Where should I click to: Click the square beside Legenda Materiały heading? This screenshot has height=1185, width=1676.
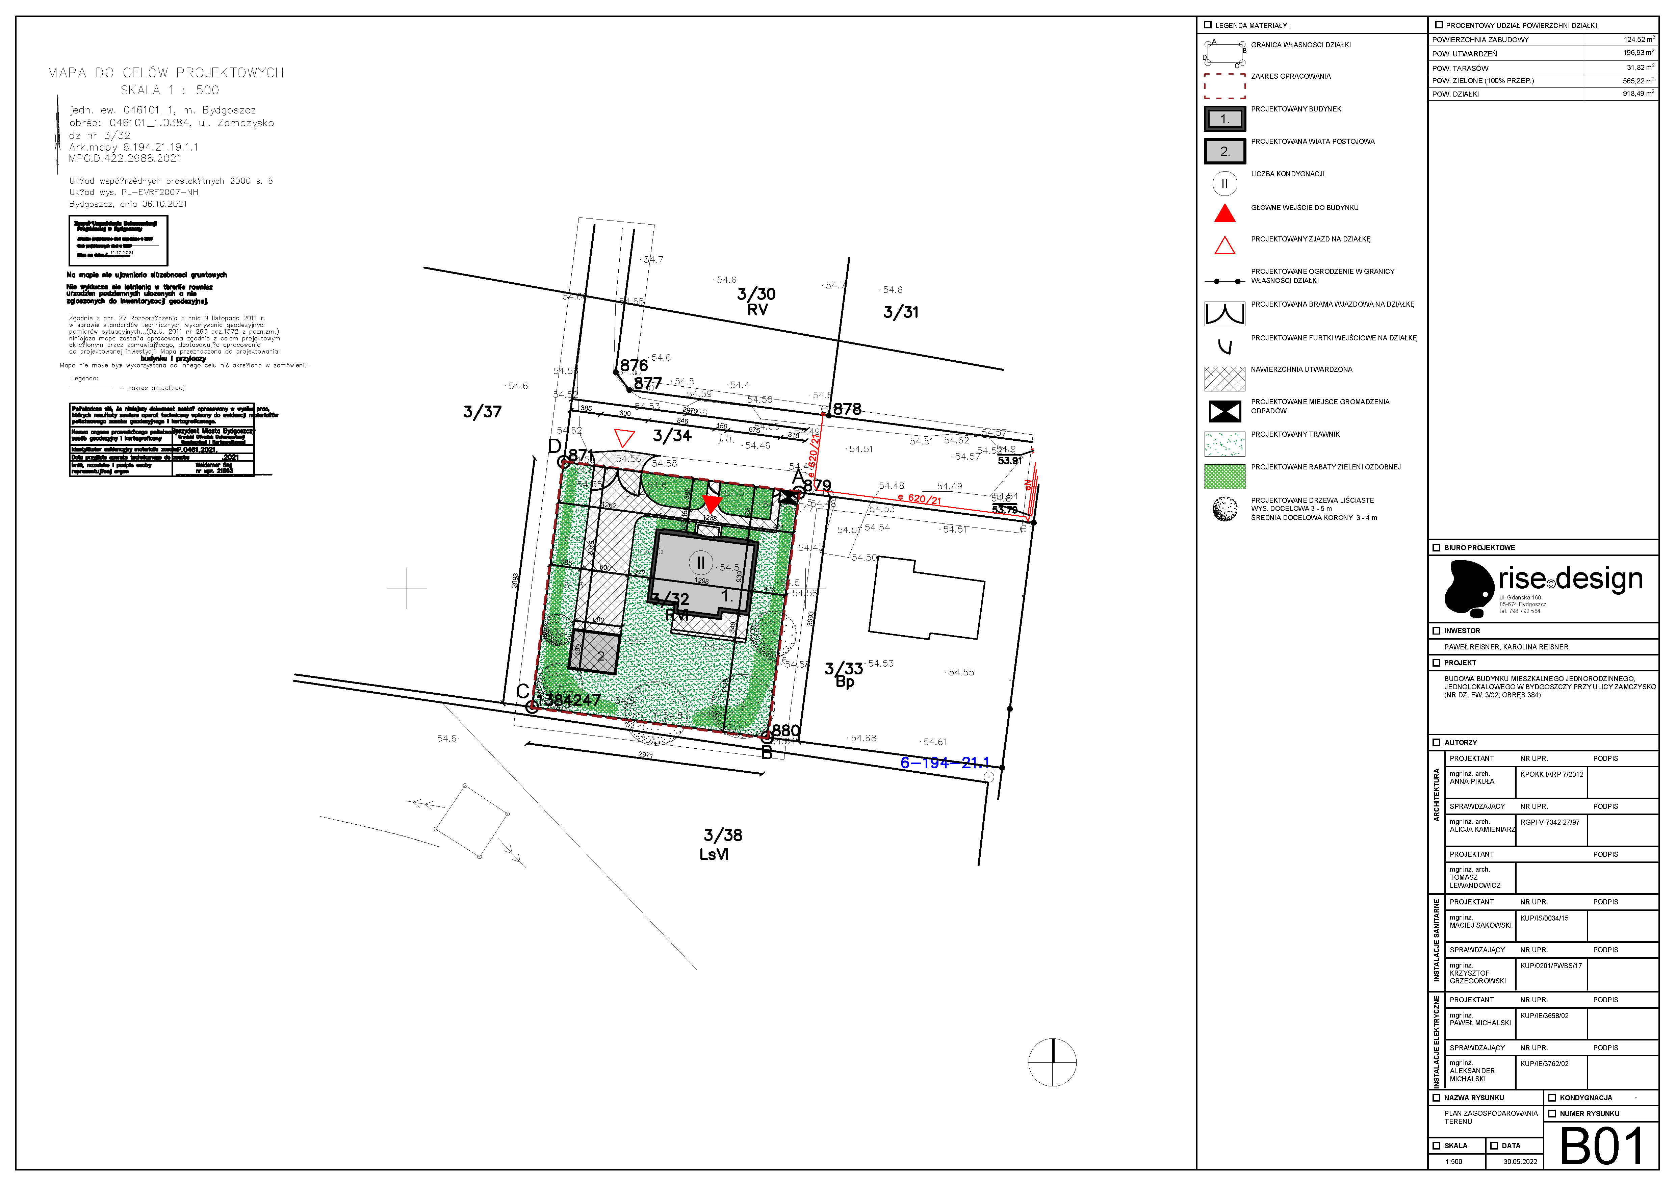coord(1207,25)
